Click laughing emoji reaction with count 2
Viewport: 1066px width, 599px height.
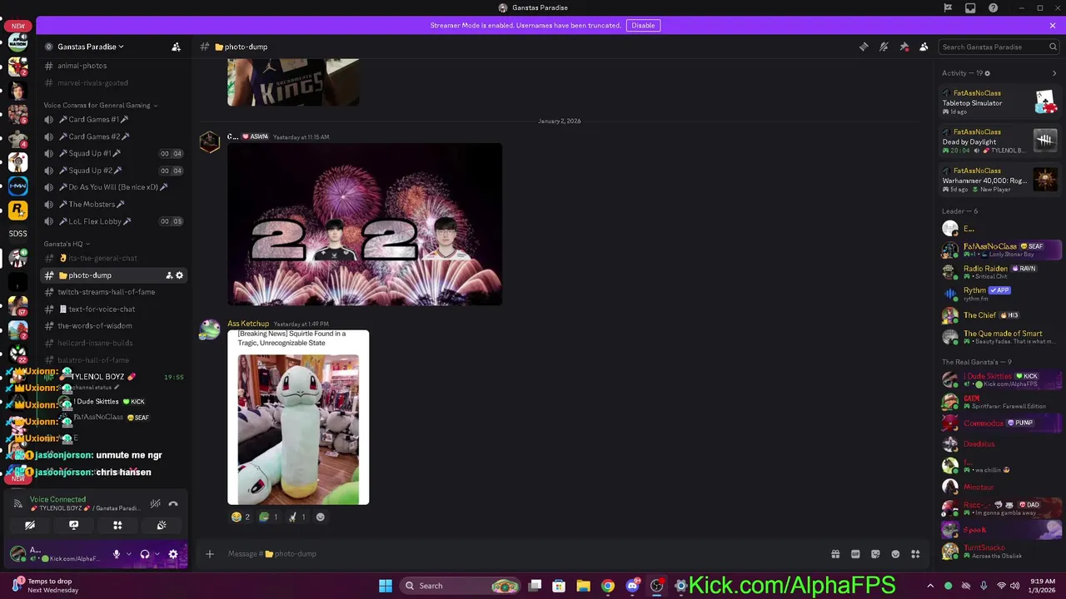pos(241,517)
